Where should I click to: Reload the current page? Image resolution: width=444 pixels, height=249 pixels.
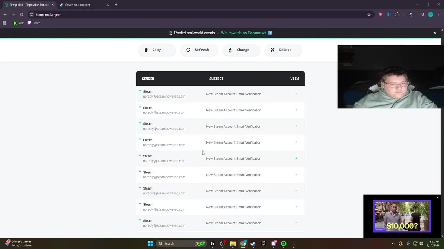pos(22,15)
